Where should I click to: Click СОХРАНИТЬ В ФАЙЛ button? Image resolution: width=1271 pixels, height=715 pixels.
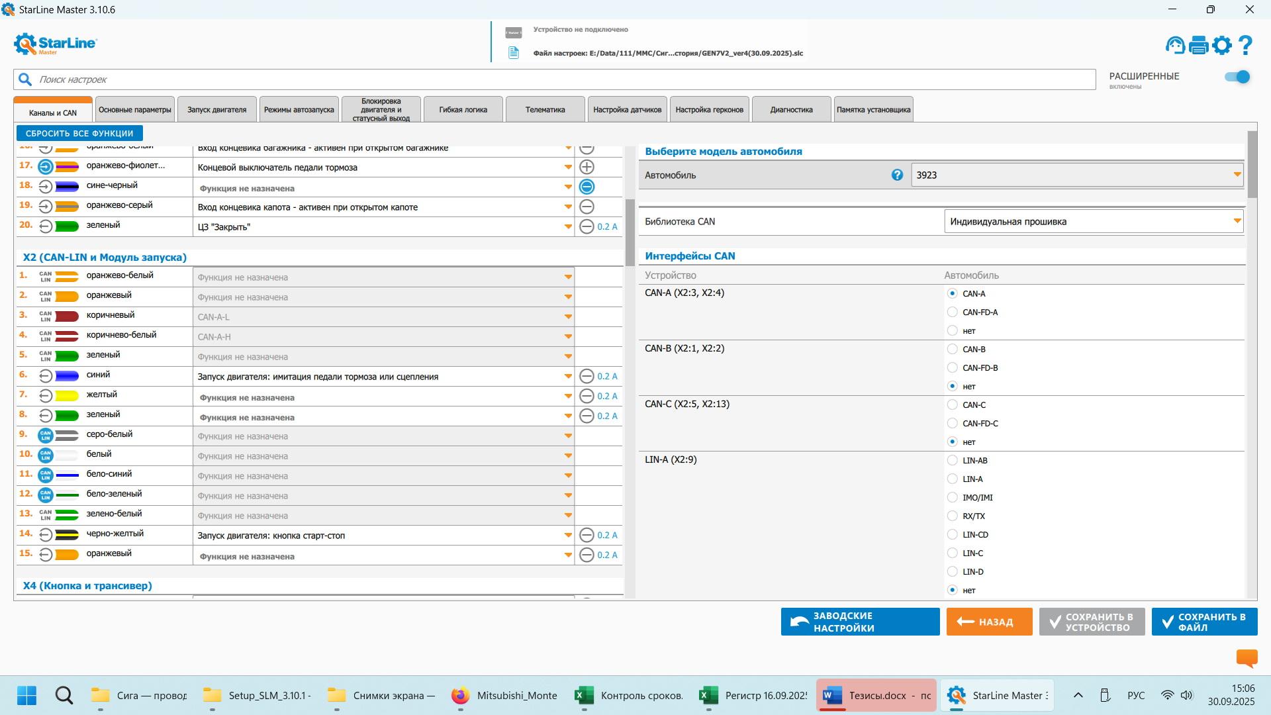(x=1204, y=622)
